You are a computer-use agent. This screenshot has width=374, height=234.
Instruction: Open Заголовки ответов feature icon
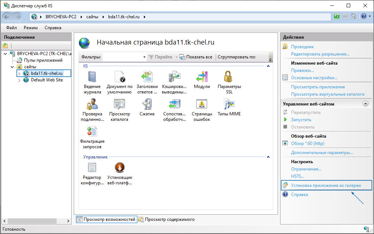coord(147,83)
